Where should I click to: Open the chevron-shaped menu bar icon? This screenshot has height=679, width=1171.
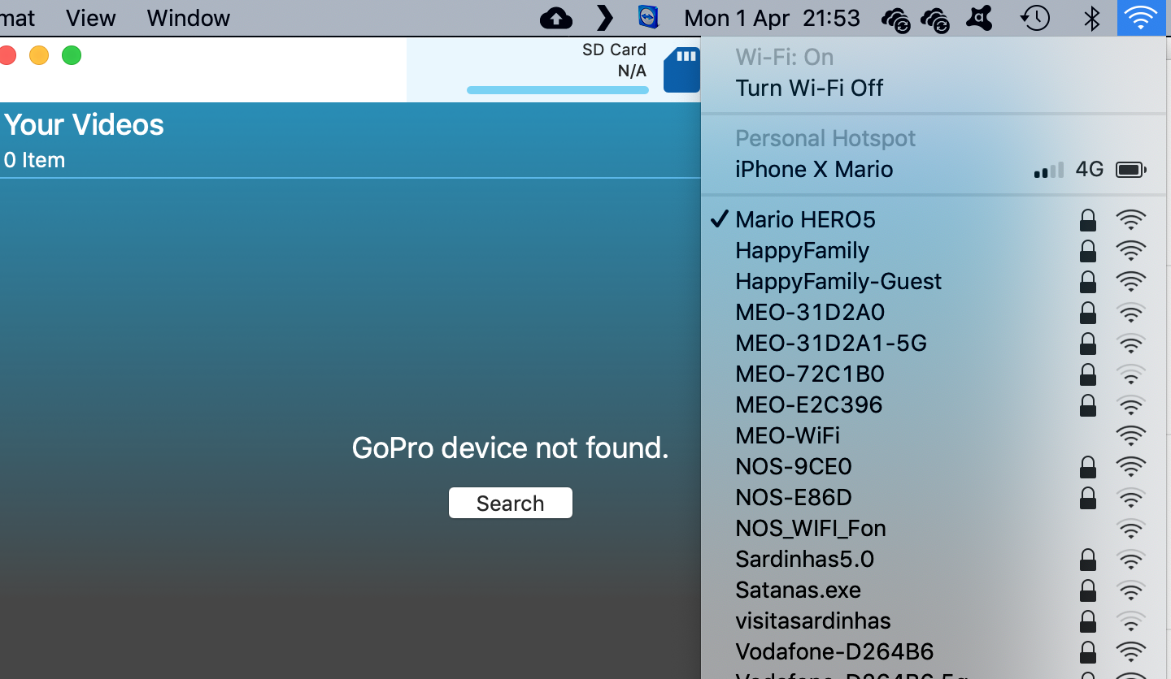pyautogui.click(x=604, y=18)
